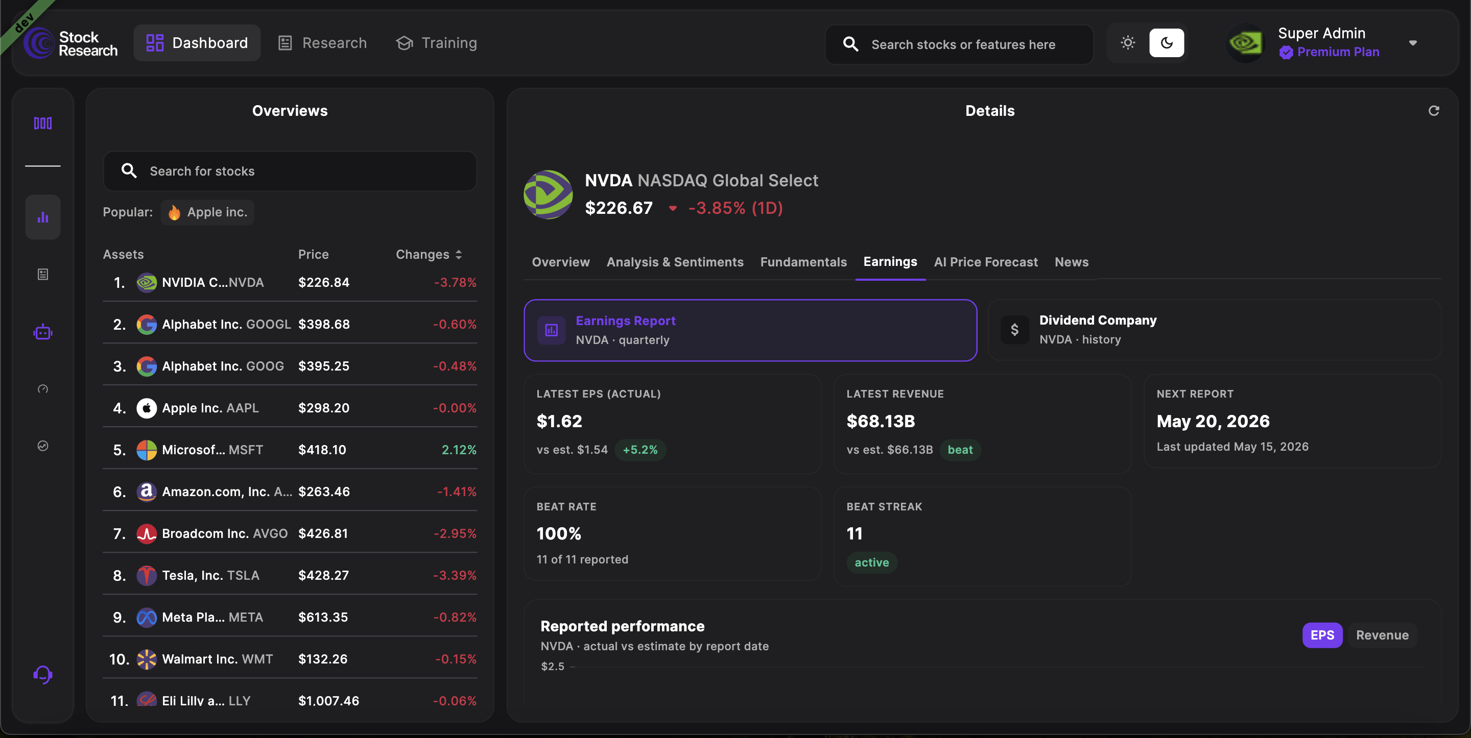Click the Google logo in GOOGL row
Image resolution: width=1471 pixels, height=738 pixels.
[147, 324]
